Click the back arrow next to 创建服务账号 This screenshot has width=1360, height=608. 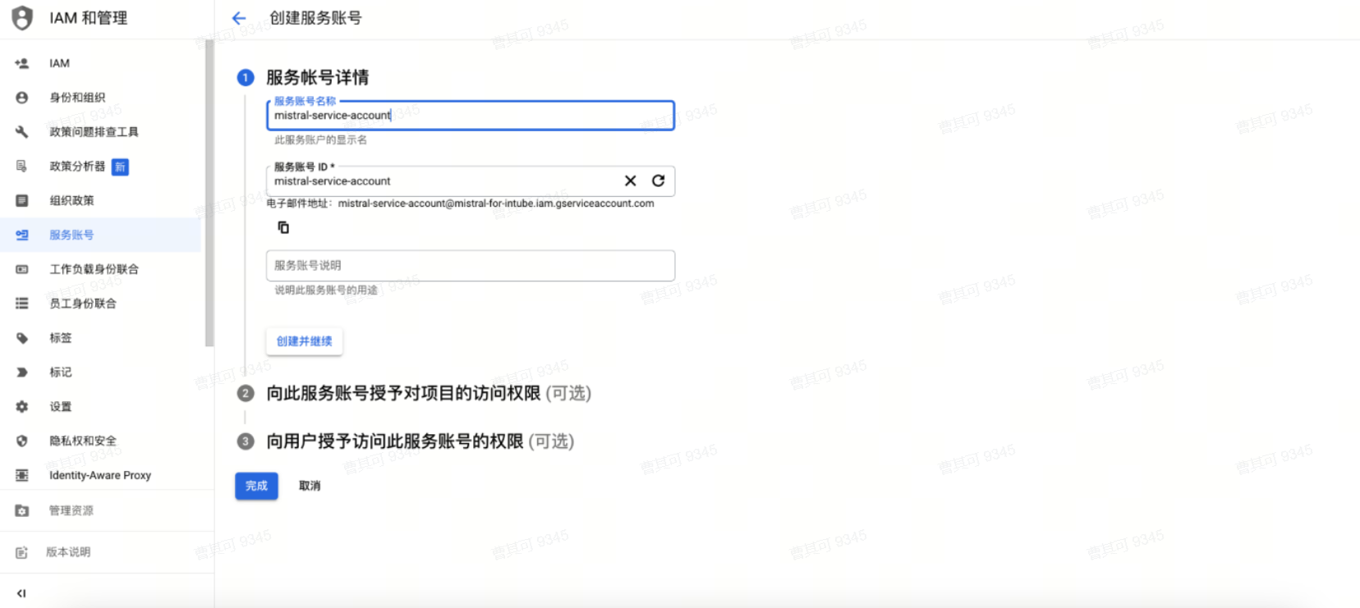point(239,18)
